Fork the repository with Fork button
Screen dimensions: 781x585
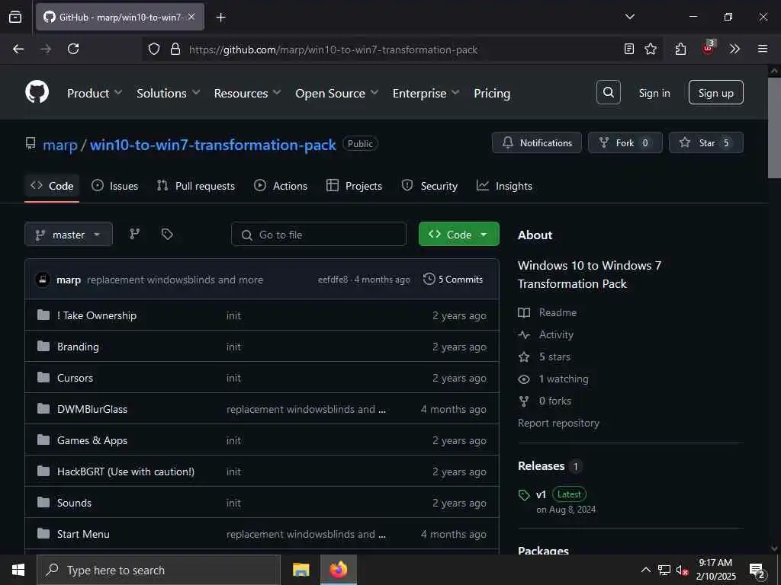click(625, 142)
